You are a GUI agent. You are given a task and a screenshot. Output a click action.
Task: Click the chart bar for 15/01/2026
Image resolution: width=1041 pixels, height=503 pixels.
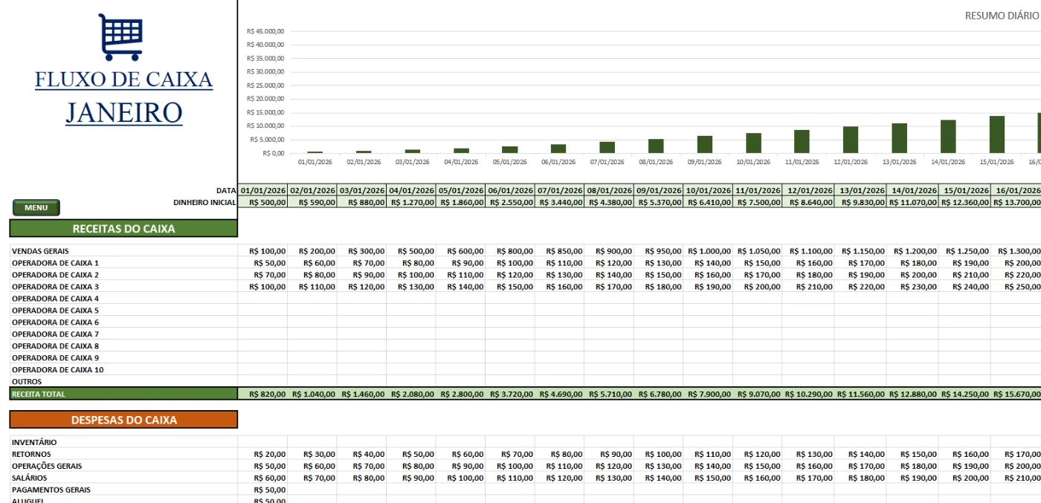996,134
